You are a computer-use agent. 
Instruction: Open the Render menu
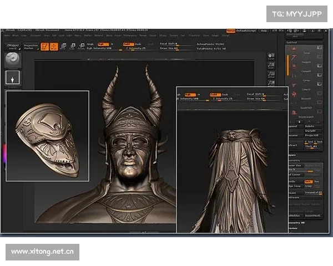[143, 35]
